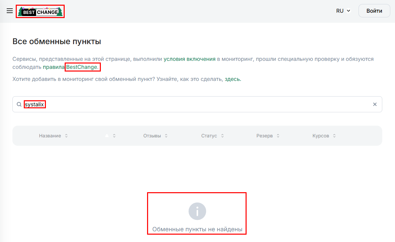Click the Войти button
Viewport: 395px width, 242px height.
click(374, 10)
